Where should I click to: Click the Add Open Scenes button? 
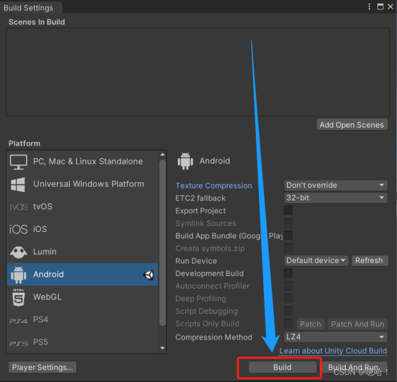coord(352,125)
